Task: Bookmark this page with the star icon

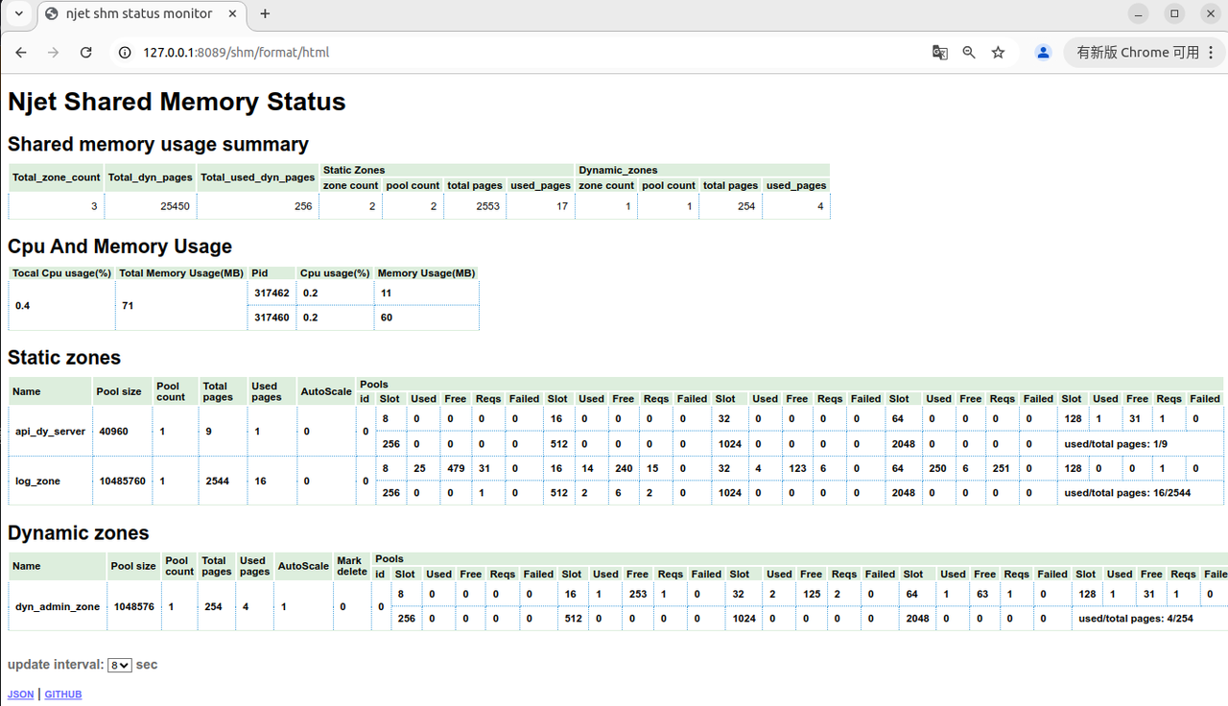Action: [x=998, y=53]
